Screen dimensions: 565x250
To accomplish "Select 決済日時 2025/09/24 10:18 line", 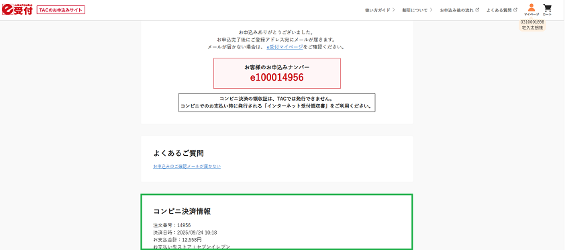I will 185,233.
